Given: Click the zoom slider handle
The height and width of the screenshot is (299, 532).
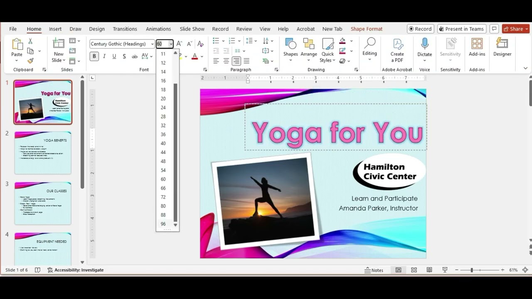Looking at the screenshot, I should pos(472,270).
